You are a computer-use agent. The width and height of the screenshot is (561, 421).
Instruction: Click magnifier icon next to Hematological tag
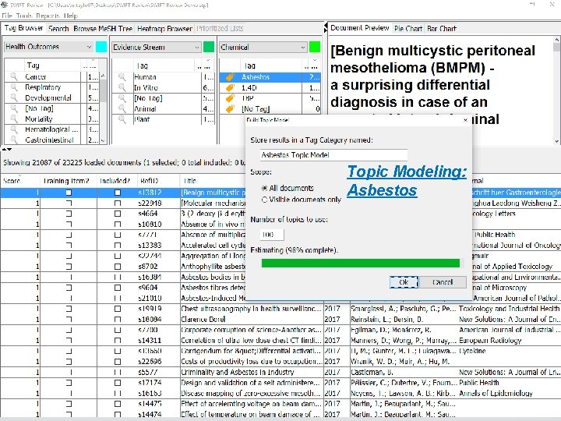point(14,129)
